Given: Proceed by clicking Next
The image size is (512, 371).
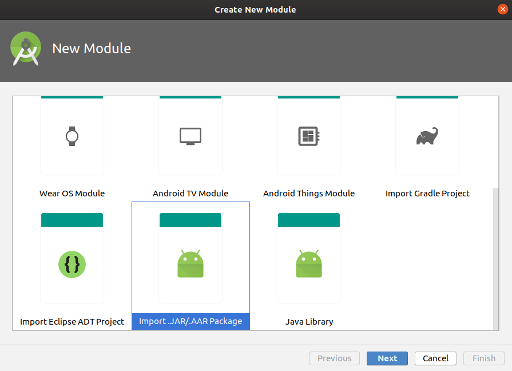Looking at the screenshot, I should point(387,358).
